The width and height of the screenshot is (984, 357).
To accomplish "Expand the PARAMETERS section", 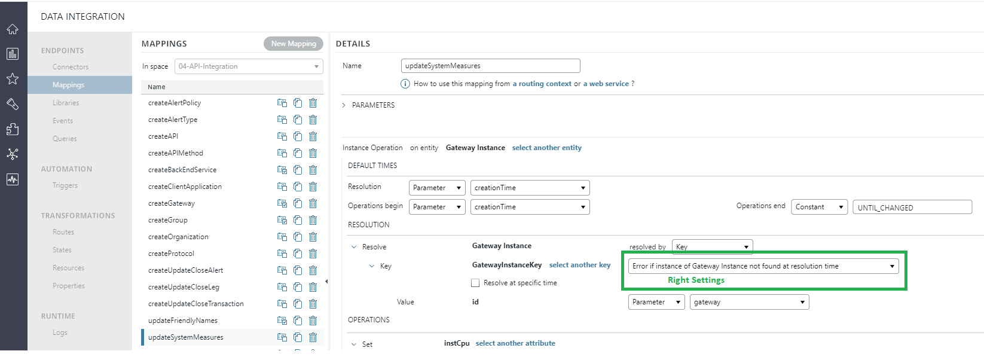I will 344,105.
